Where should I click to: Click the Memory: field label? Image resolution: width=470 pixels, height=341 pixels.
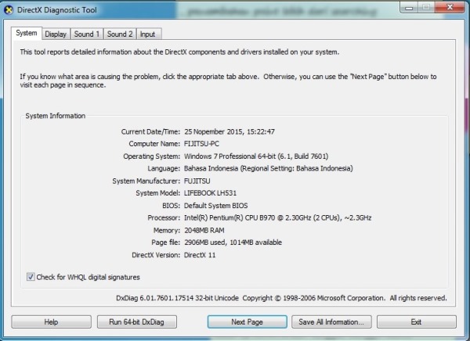(x=167, y=230)
